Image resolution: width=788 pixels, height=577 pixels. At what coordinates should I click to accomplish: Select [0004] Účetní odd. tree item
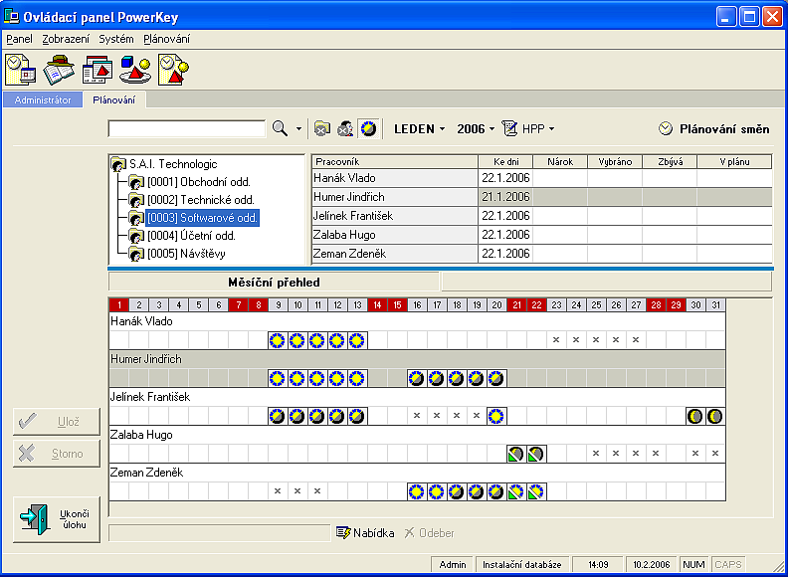pos(191,236)
